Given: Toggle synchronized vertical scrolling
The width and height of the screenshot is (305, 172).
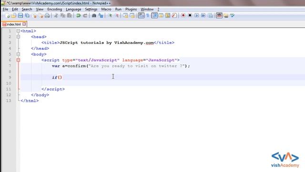Looking at the screenshot, I should point(125,16).
